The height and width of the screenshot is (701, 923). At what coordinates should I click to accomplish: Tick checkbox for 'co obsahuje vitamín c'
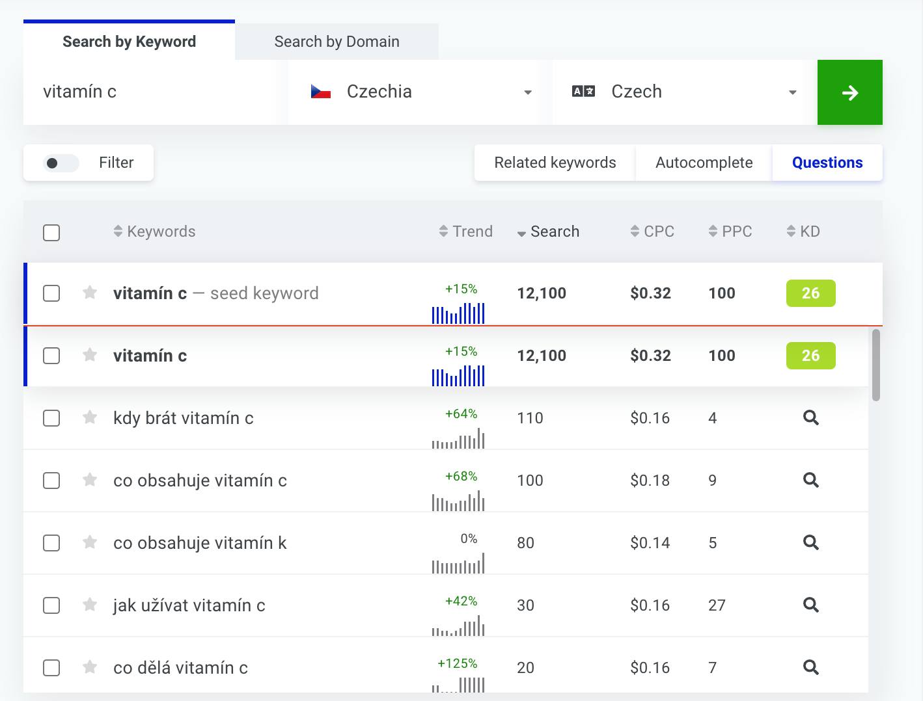click(x=51, y=481)
